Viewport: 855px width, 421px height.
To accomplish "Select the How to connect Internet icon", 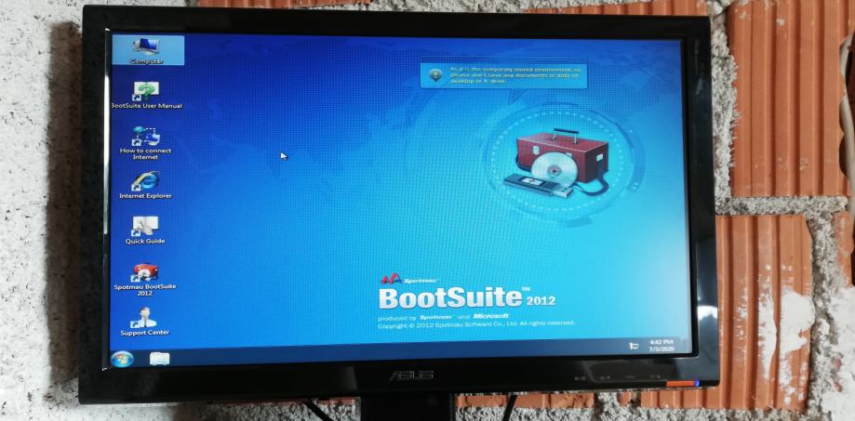I will point(145,143).
